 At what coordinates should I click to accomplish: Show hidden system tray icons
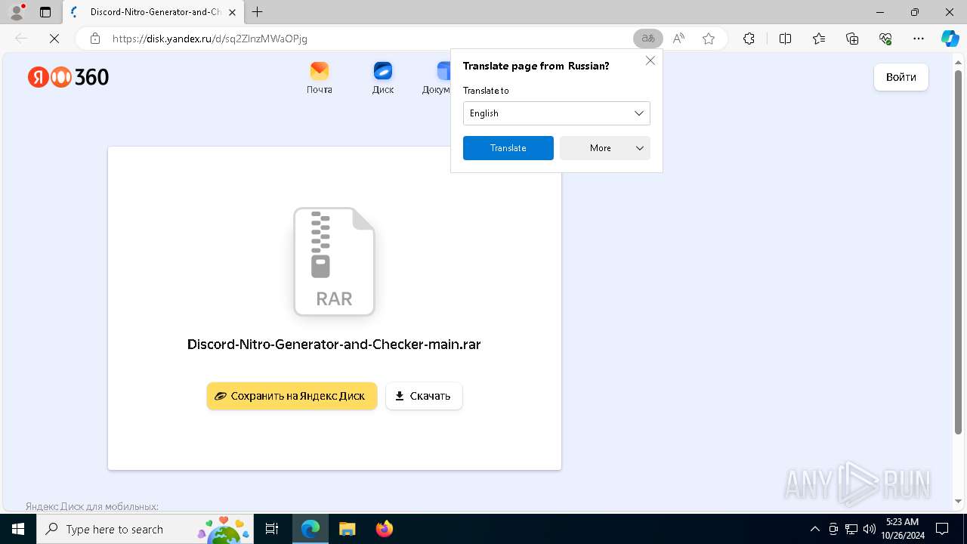pyautogui.click(x=814, y=529)
